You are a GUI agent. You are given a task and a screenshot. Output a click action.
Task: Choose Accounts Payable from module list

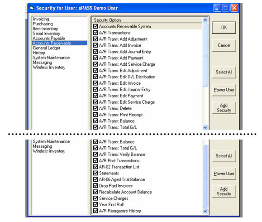[49, 39]
